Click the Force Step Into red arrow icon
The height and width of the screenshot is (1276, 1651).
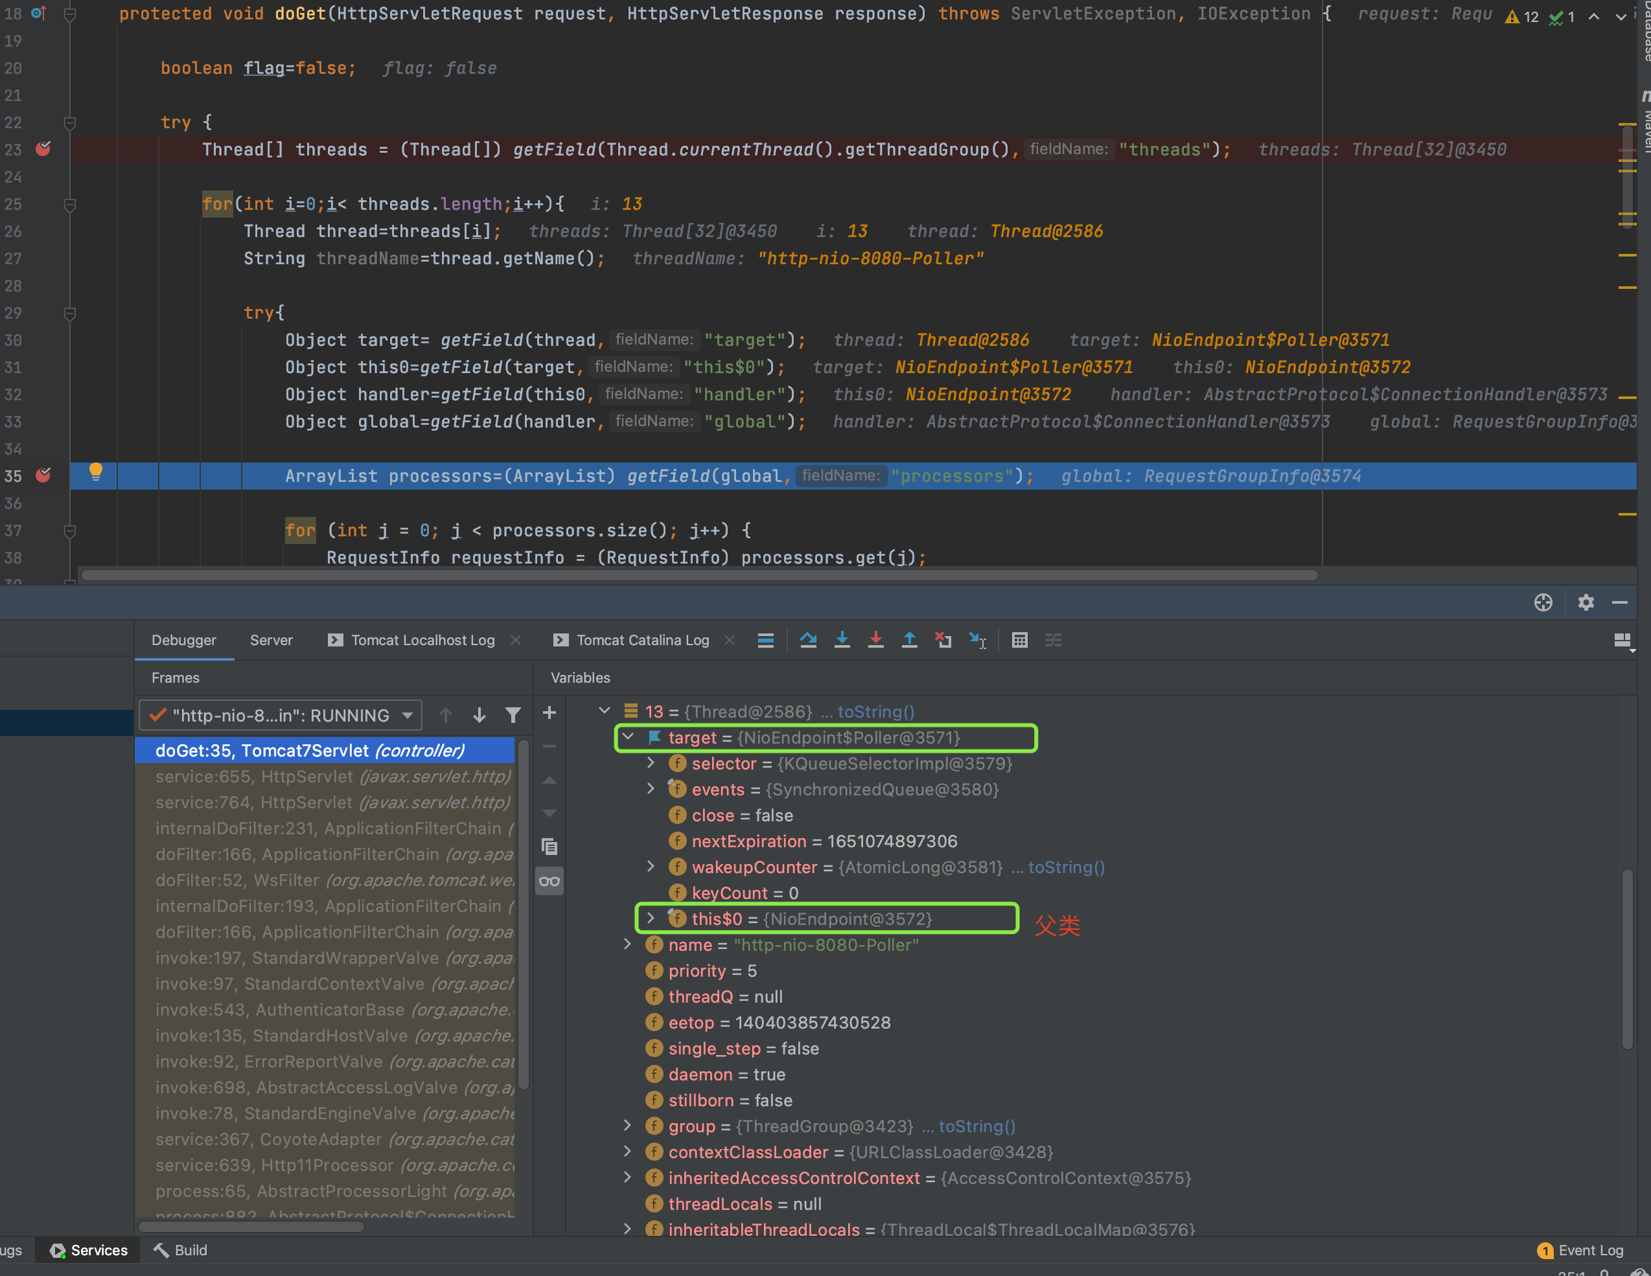tap(875, 640)
